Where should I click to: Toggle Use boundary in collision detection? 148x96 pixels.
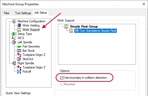click(62, 78)
